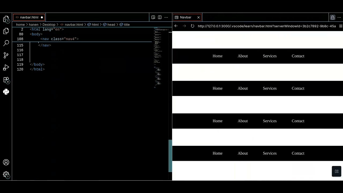The image size is (343, 193).
Task: Select the head breadcrumb symbol
Action: (109, 24)
